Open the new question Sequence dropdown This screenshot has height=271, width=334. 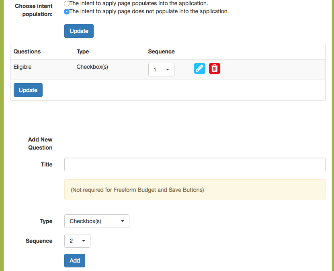point(77,241)
